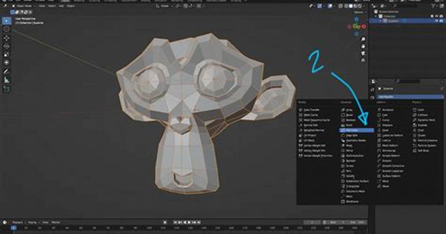The width and height of the screenshot is (446, 234).
Task: Select Scene Collection in the outliner
Action: tap(389, 12)
